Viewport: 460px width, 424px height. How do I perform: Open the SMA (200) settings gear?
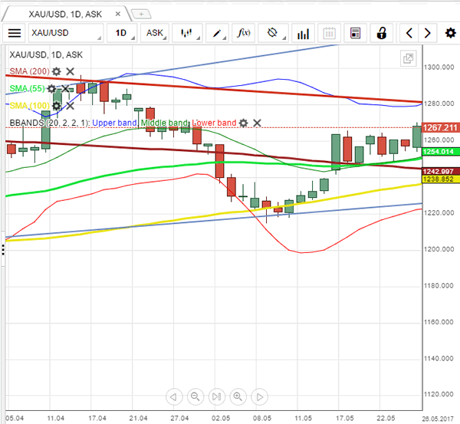pos(56,71)
